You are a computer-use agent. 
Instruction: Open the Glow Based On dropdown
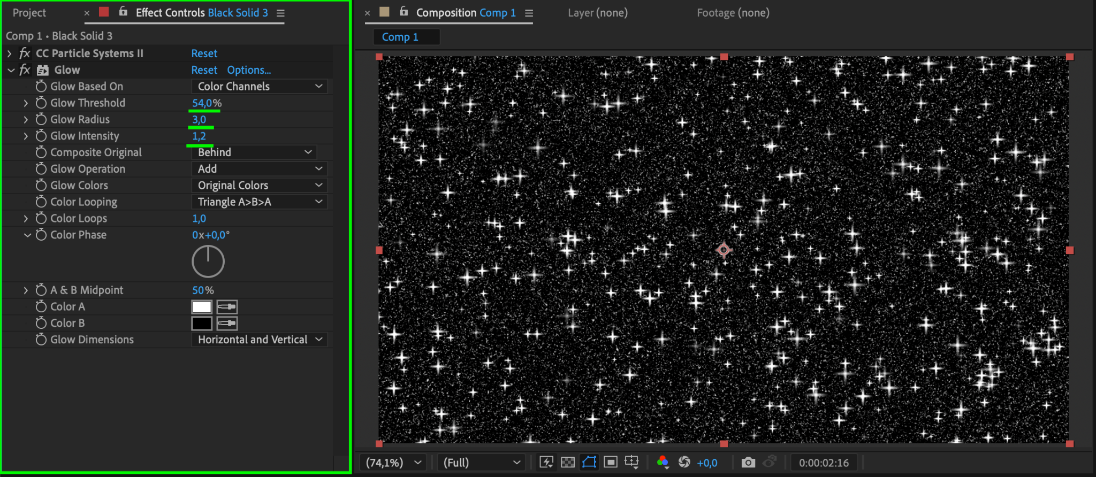pos(260,87)
